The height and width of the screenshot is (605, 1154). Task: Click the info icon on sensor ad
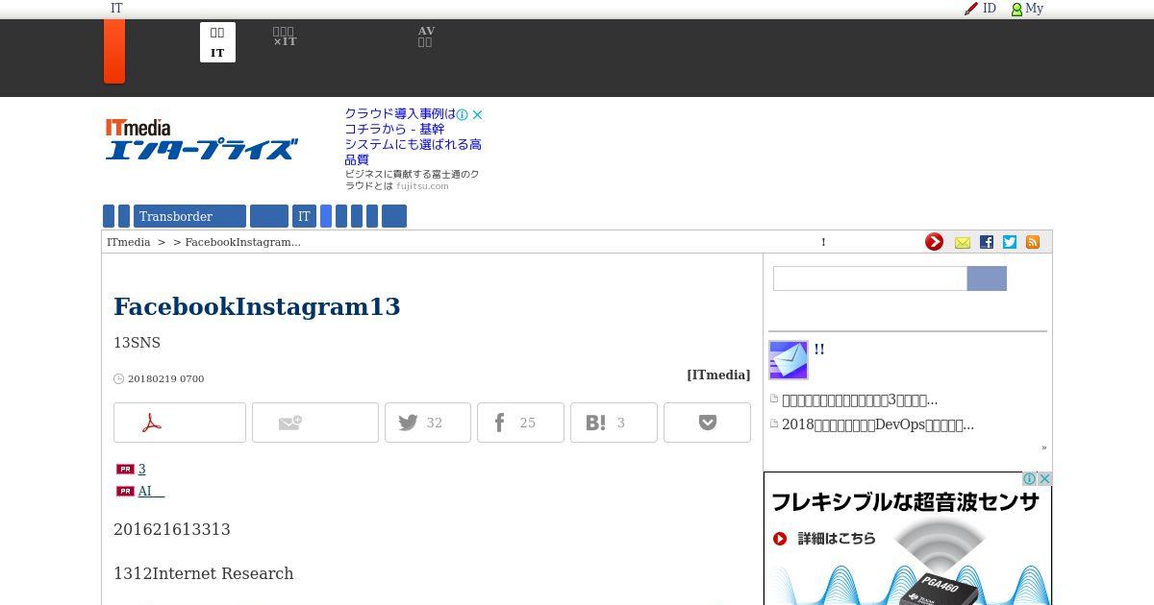coord(1030,478)
